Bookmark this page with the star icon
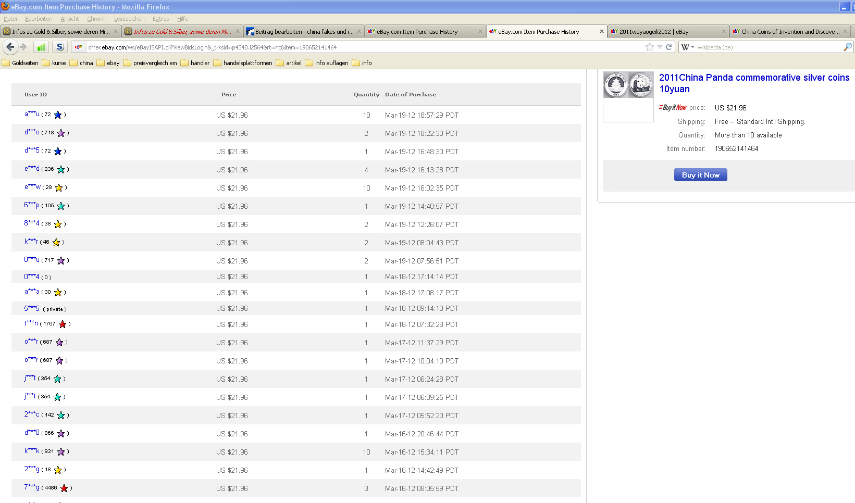 click(x=650, y=47)
